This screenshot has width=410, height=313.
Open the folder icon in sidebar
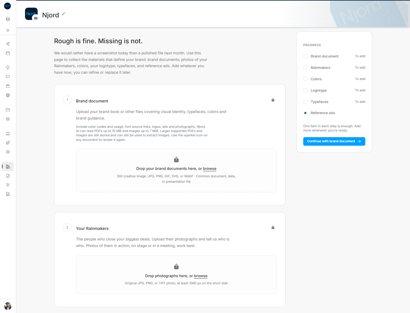[8, 110]
